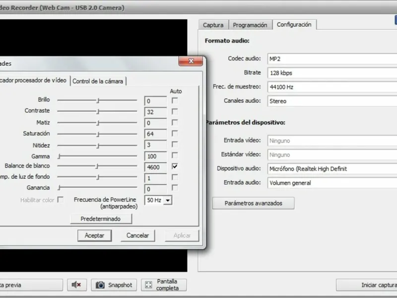Enable Auto checkbox for luz de fondo

pos(175,177)
